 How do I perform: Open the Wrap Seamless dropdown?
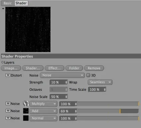pyautogui.click(x=100, y=82)
